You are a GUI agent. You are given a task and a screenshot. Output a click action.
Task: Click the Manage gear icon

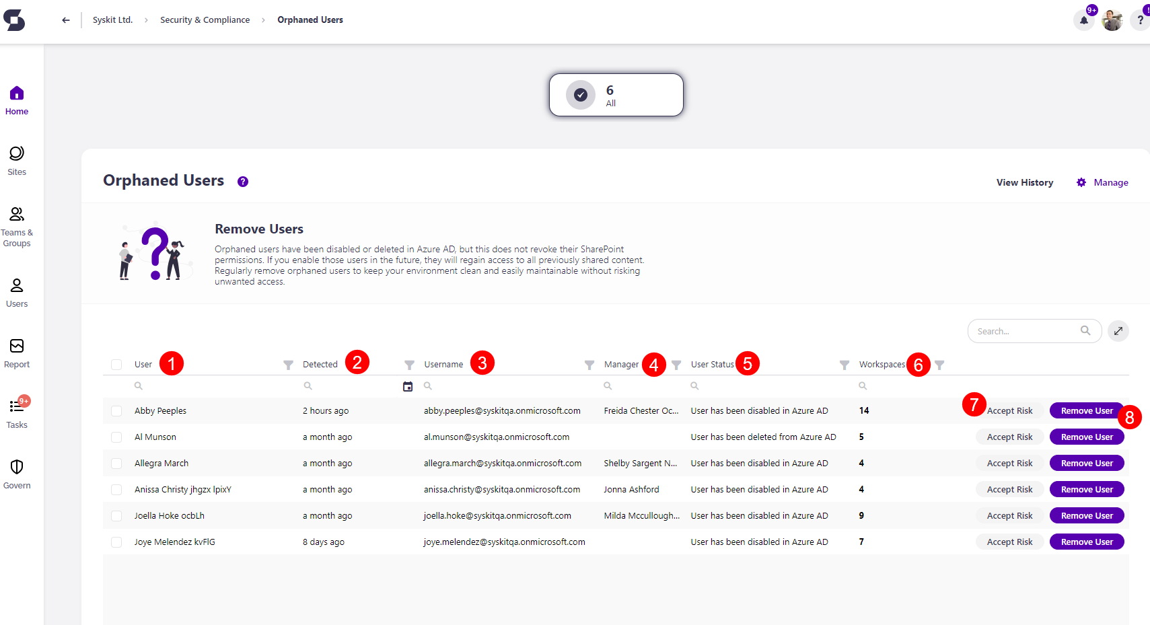(1081, 182)
